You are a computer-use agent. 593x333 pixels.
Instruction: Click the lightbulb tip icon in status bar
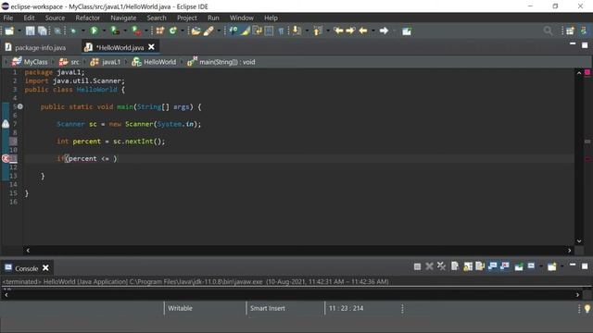point(587,308)
